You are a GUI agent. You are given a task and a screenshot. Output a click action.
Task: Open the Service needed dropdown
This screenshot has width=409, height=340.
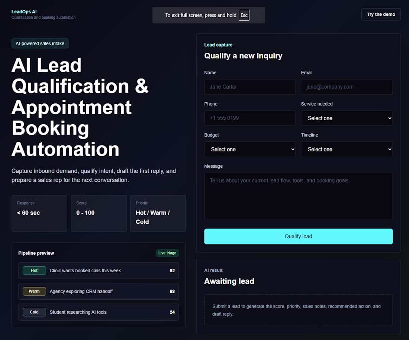click(347, 118)
